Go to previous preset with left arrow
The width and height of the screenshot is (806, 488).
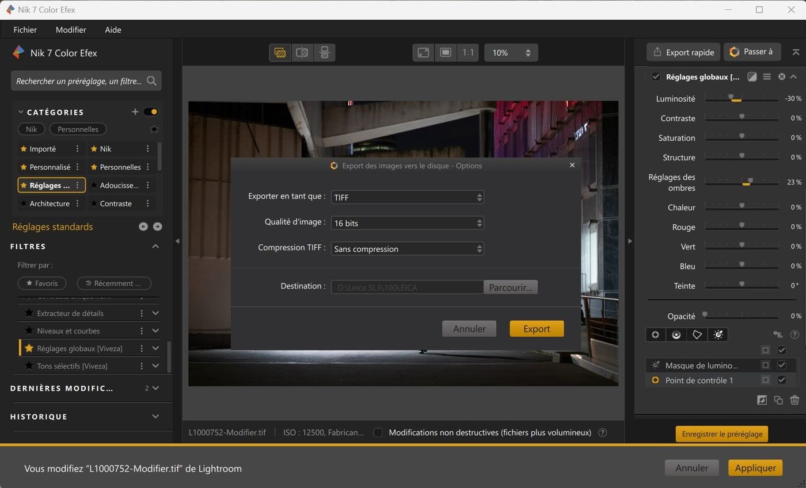coord(143,226)
